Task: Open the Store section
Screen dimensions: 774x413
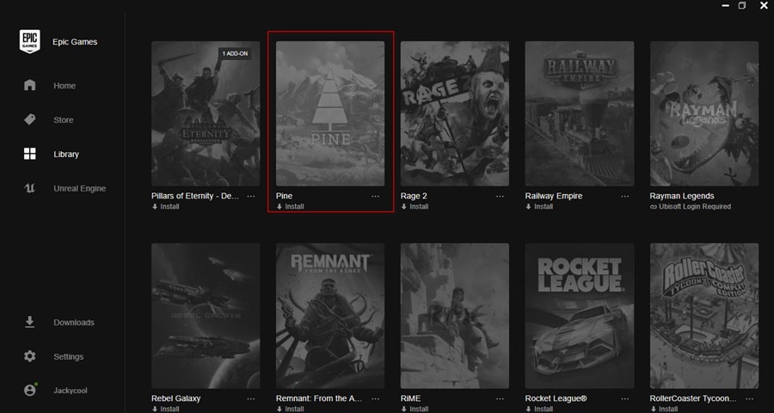Action: [63, 119]
